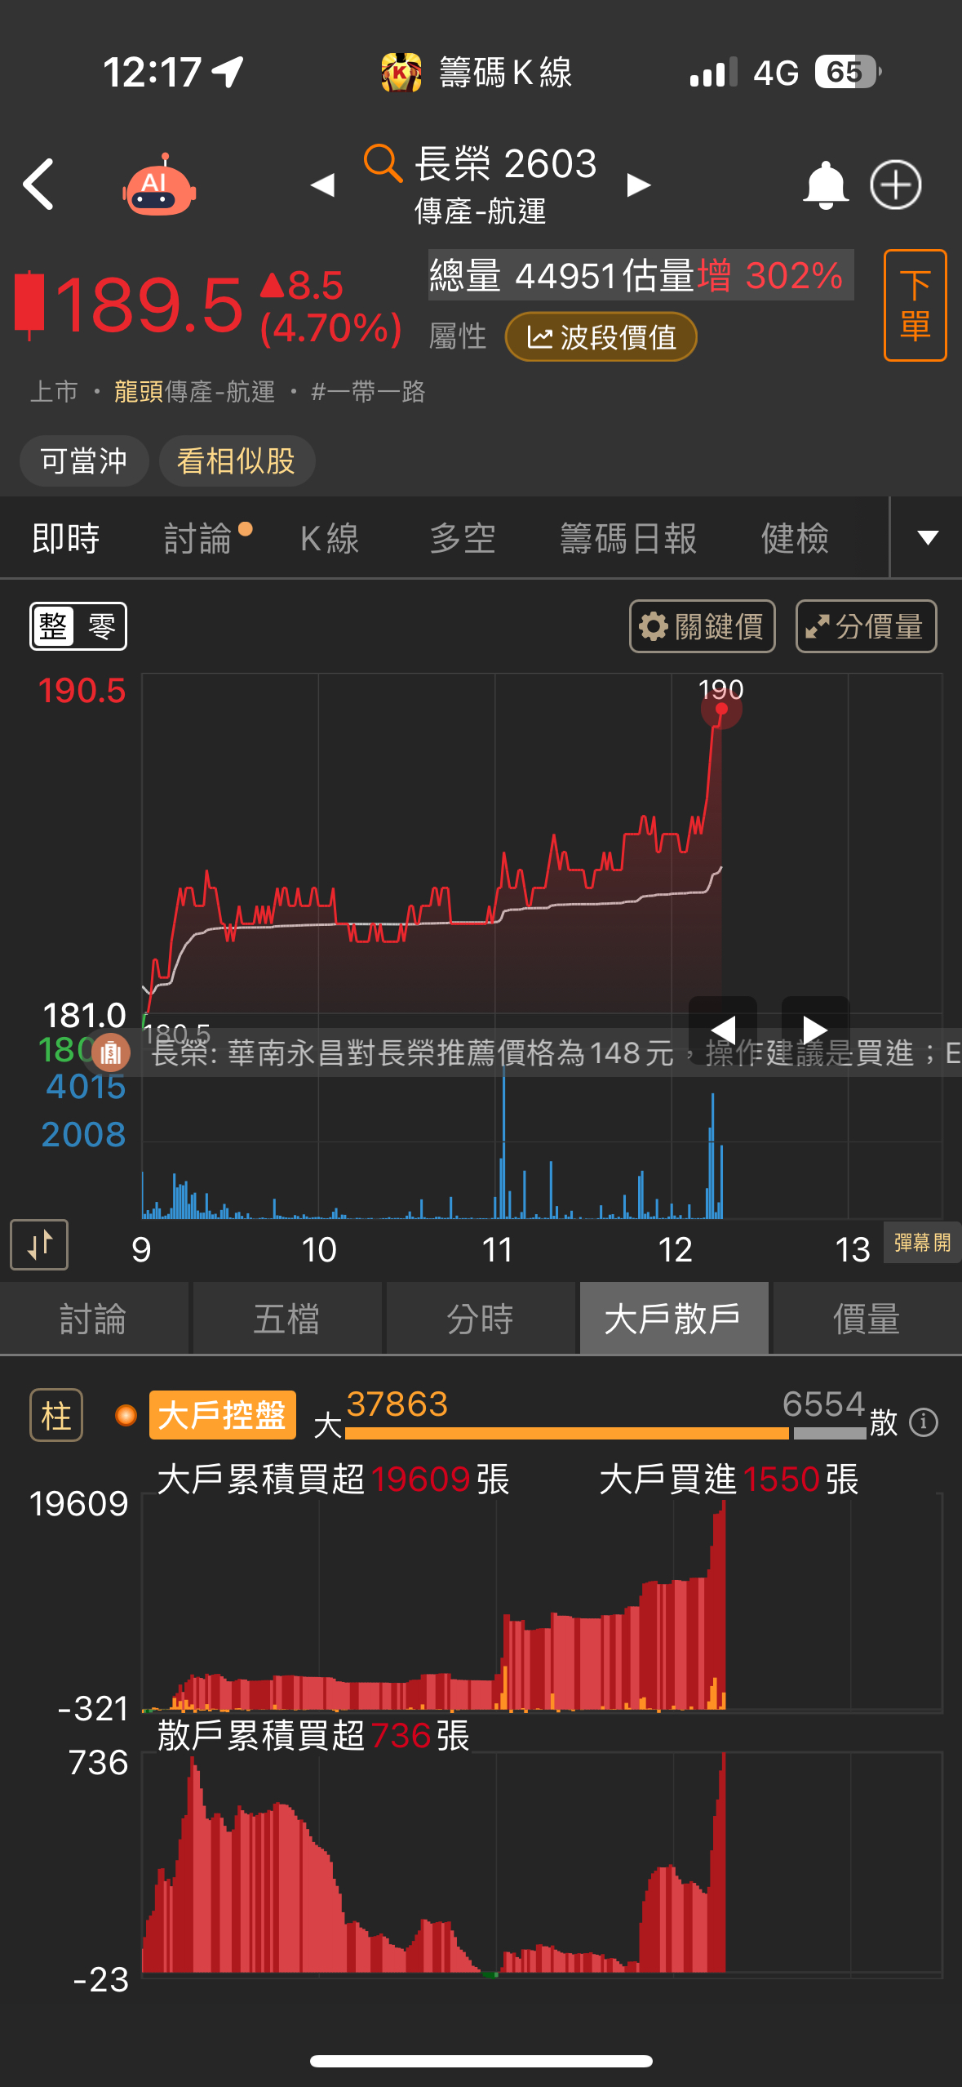Select the lower 討論 sub-tab
The image size is (962, 2087).
click(94, 1319)
